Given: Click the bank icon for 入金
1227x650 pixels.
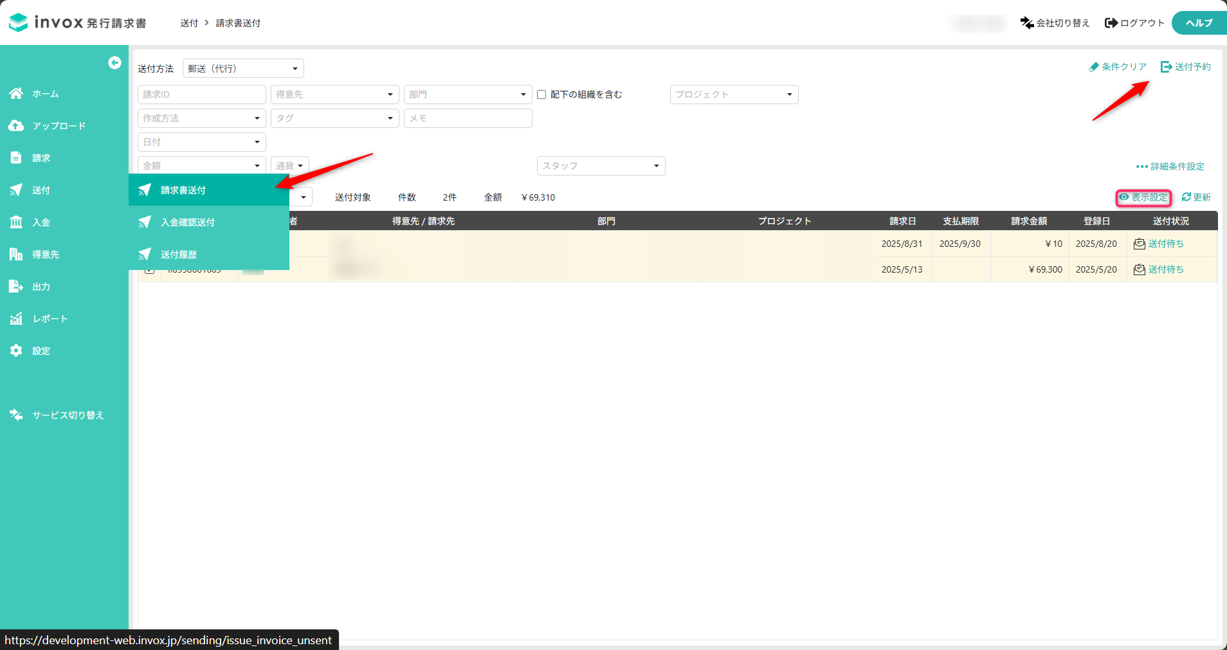Looking at the screenshot, I should pyautogui.click(x=16, y=222).
